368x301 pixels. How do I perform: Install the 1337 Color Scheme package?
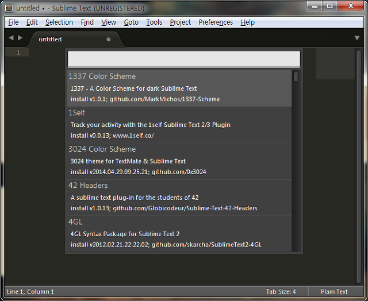tap(179, 88)
